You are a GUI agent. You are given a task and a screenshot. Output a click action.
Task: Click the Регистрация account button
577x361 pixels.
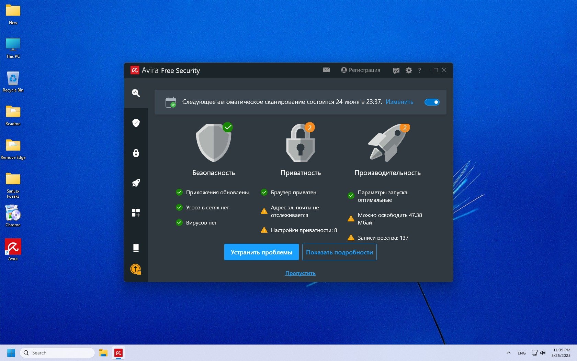[361, 70]
